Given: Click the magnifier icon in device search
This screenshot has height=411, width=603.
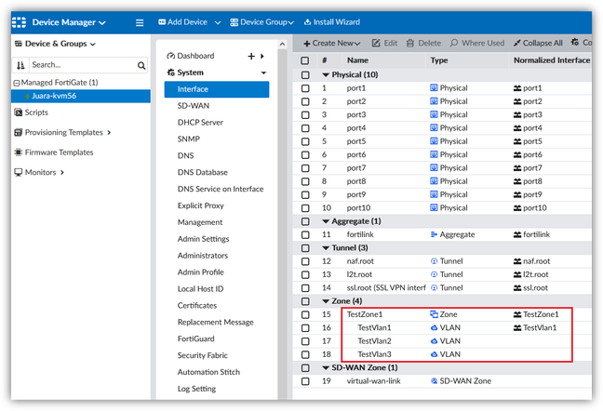Looking at the screenshot, I should tap(141, 65).
